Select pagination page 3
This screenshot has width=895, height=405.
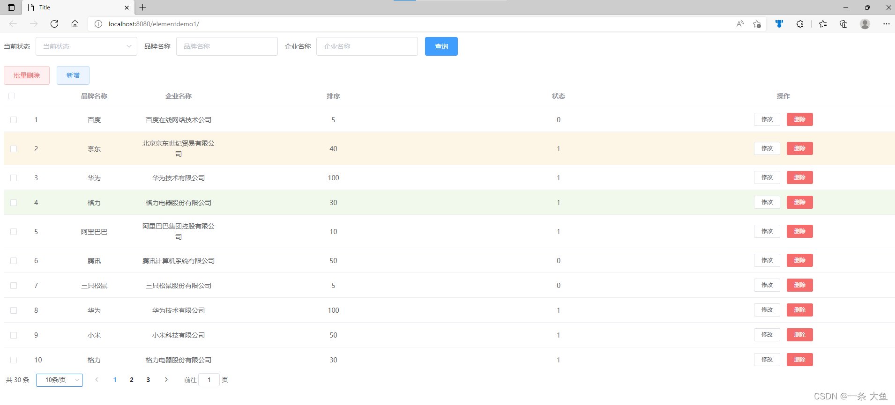pos(148,380)
